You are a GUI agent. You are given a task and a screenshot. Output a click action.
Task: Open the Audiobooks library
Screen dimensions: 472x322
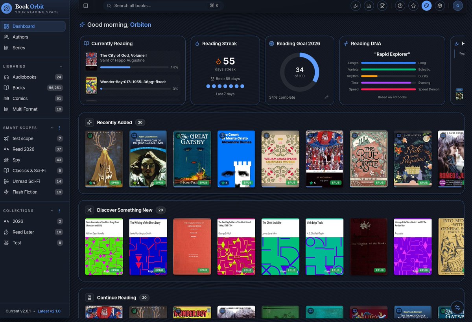33,77
